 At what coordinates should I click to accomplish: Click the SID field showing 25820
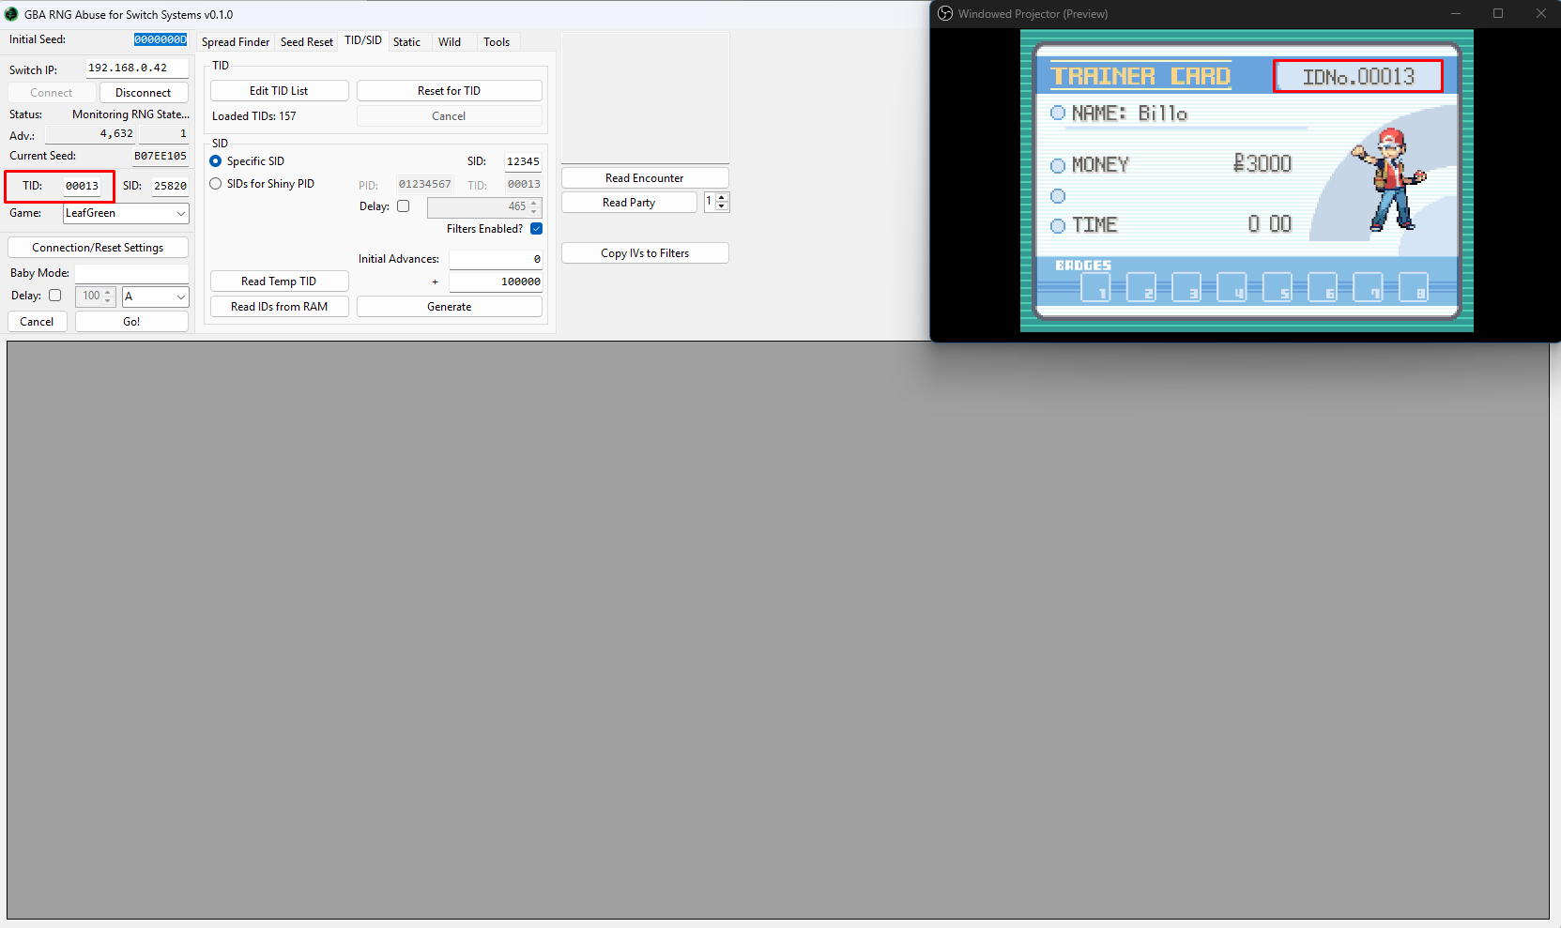tap(170, 186)
